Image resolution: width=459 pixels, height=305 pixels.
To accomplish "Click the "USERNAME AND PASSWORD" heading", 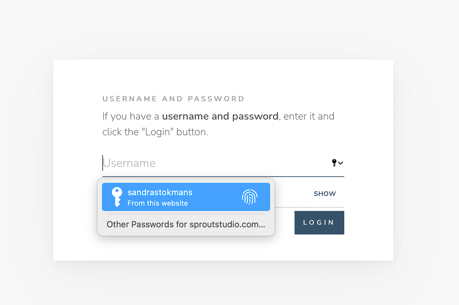I will pyautogui.click(x=173, y=99).
